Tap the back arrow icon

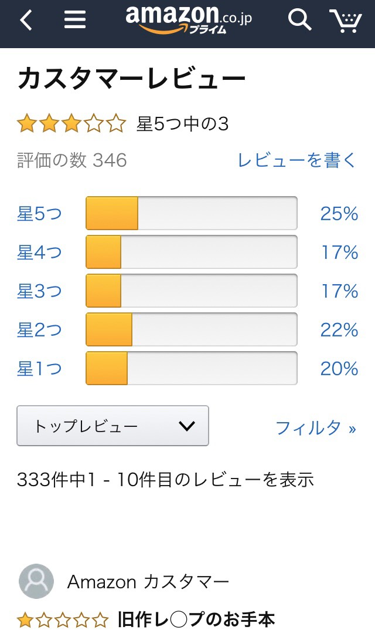click(x=26, y=20)
